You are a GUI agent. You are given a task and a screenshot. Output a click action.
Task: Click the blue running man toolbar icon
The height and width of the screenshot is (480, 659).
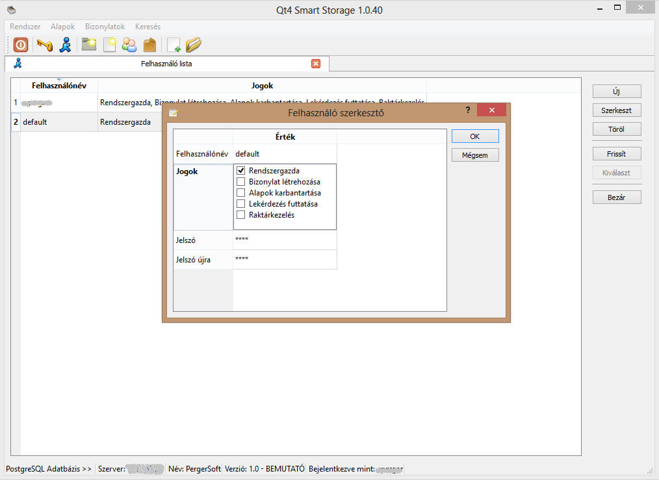[x=65, y=45]
